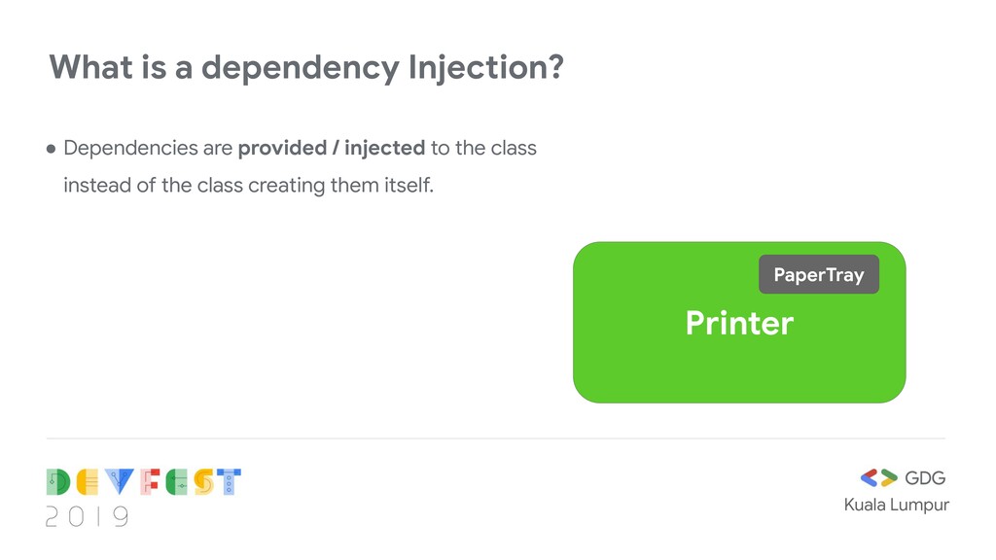The image size is (996, 560).
Task: Click the slide title 'What is a dependency Injection?'
Action: click(x=306, y=67)
